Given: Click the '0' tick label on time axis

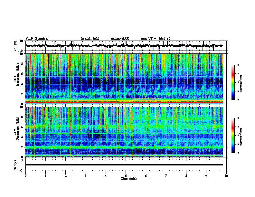Looking at the screenshot, I should click(x=25, y=176).
